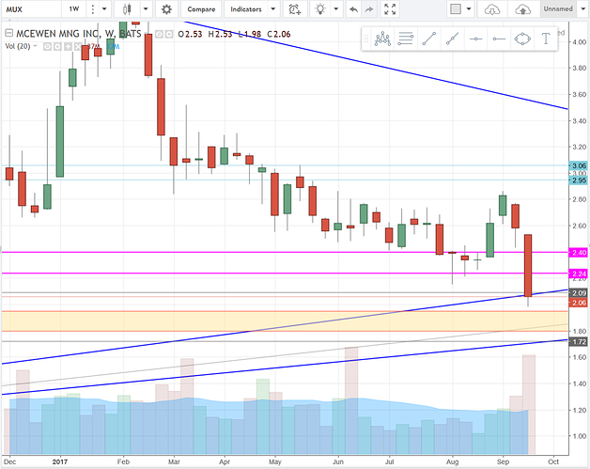Click the load chart cloud-download icon
This screenshot has width=590, height=469.
[491, 9]
